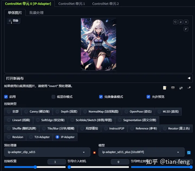Select the Shuffle (随机洗牌) control type
Screen dimensions: 195x171
coord(21,129)
